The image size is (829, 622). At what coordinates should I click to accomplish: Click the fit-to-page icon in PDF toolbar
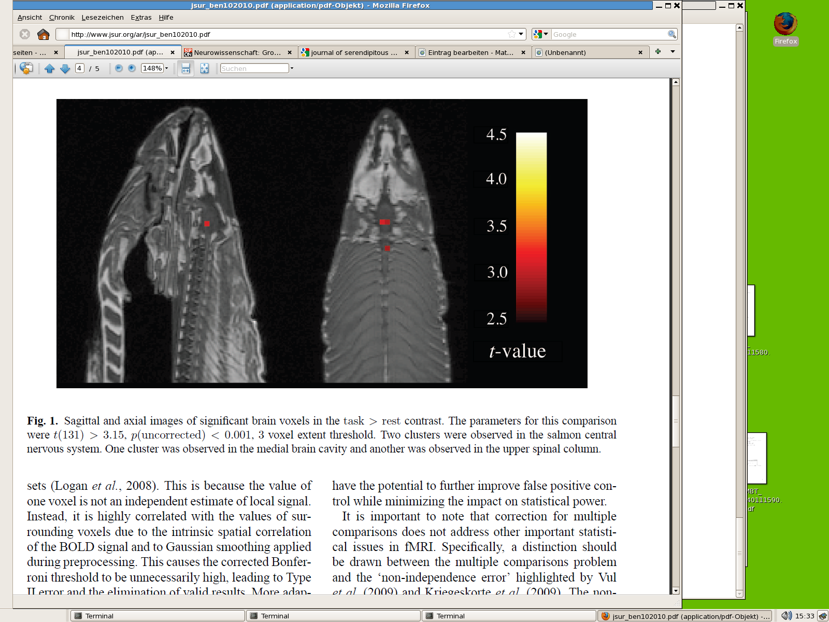tap(205, 68)
